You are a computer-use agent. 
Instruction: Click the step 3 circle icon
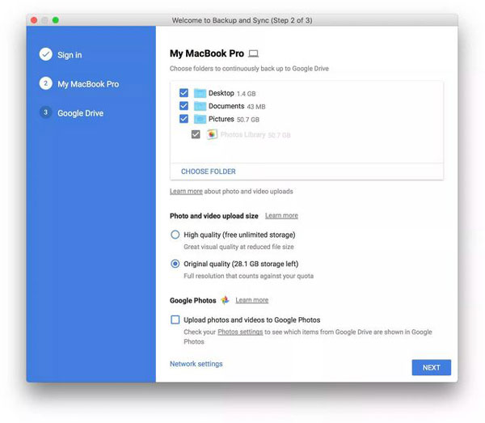pos(45,113)
